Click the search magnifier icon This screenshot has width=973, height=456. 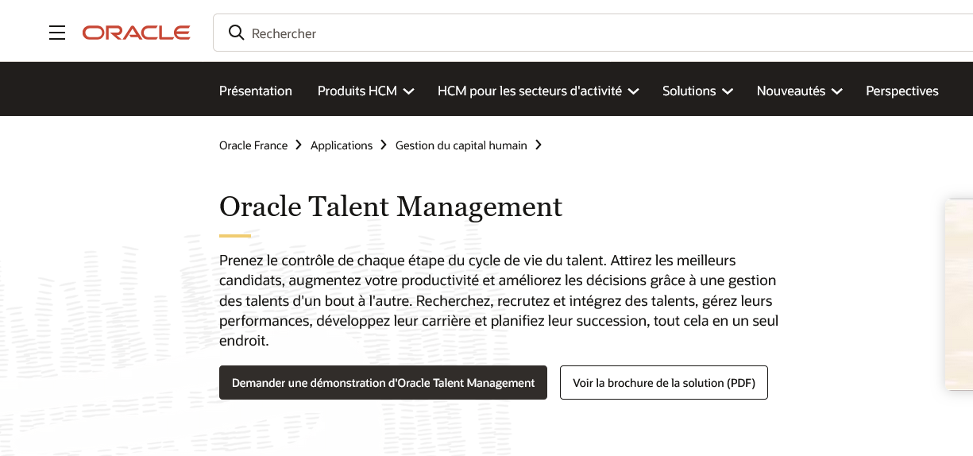(x=236, y=33)
